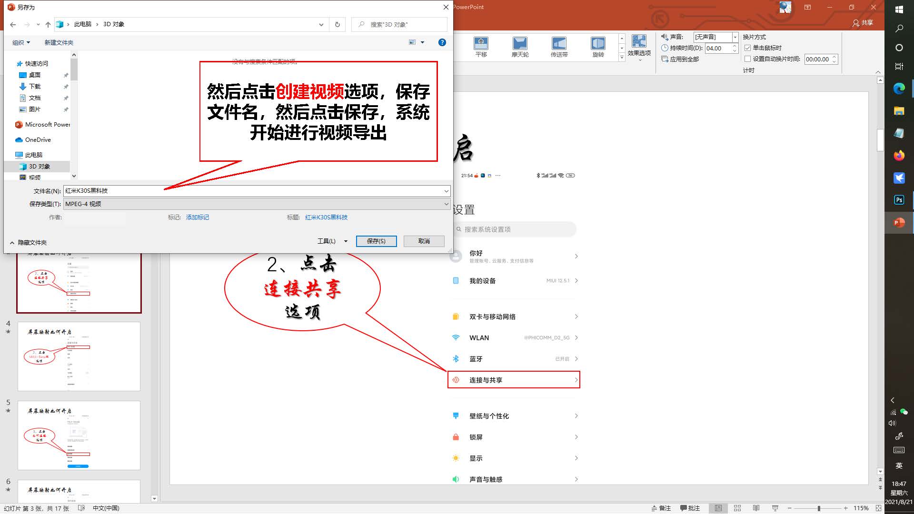The image size is (914, 514).
Task: Switch to slide sorter view
Action: 737,508
